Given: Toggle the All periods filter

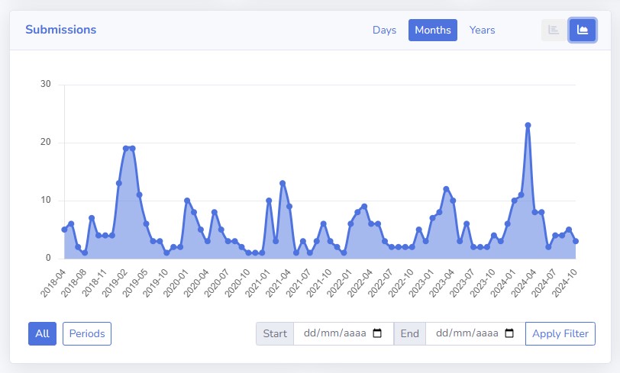Looking at the screenshot, I should click(42, 333).
